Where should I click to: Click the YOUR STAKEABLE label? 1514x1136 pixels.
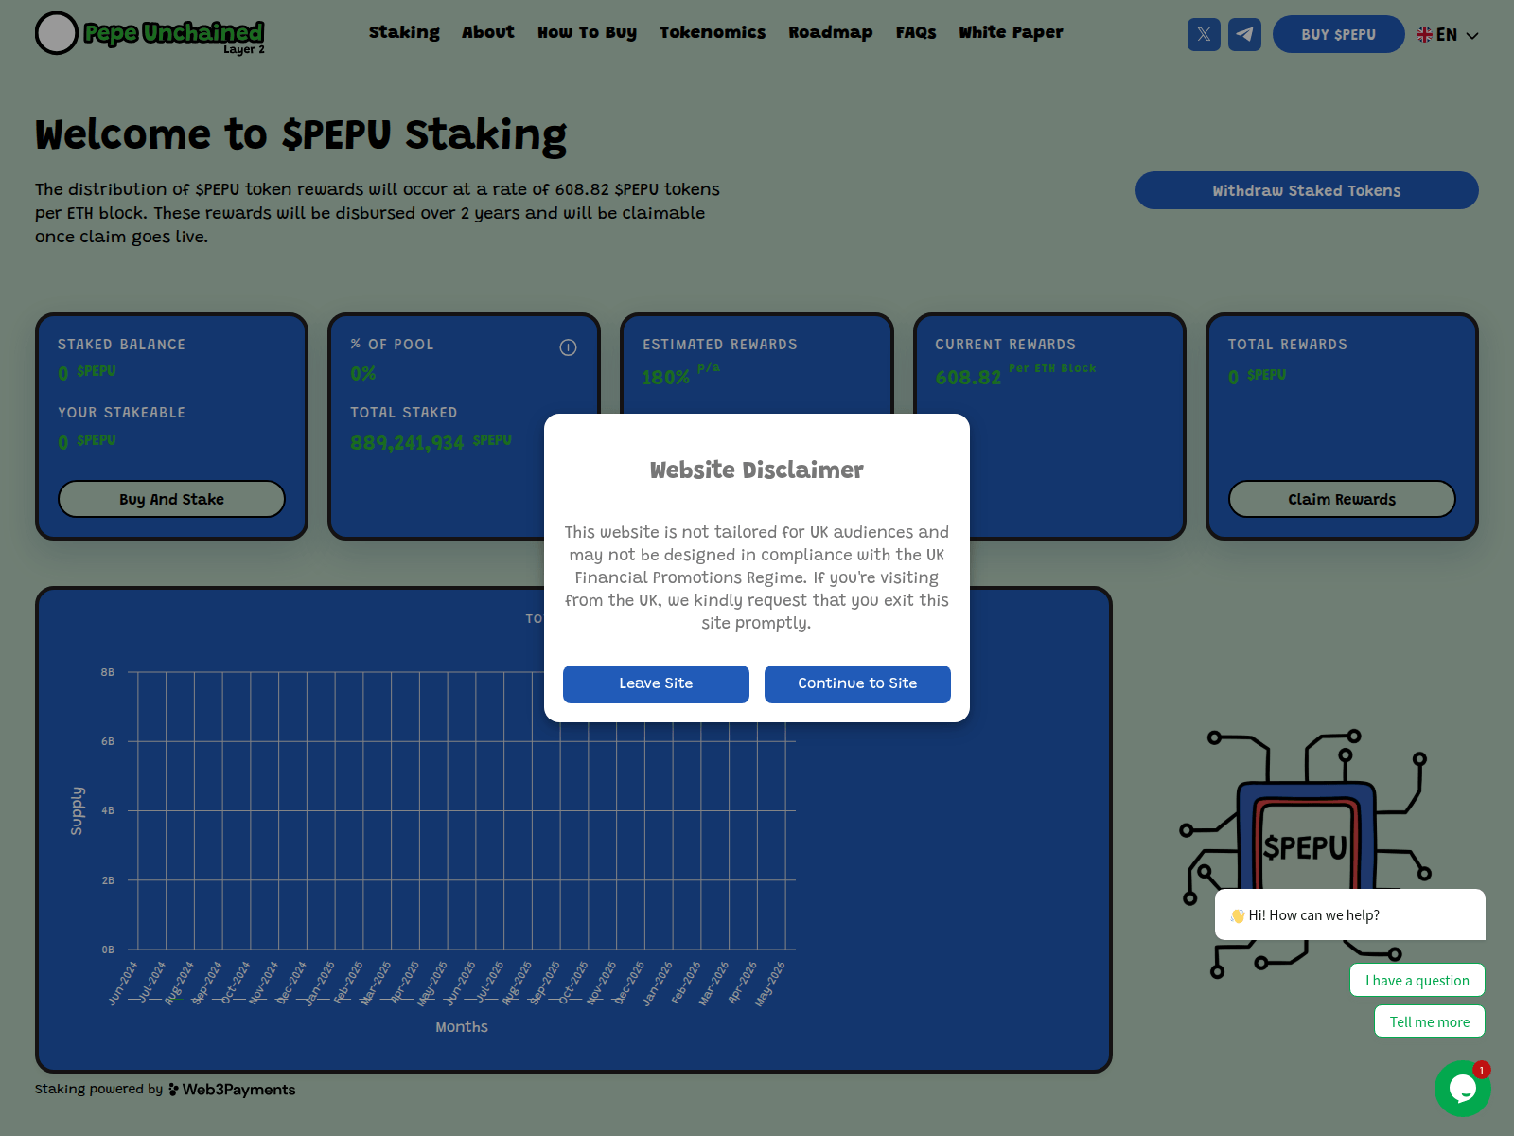coord(121,413)
